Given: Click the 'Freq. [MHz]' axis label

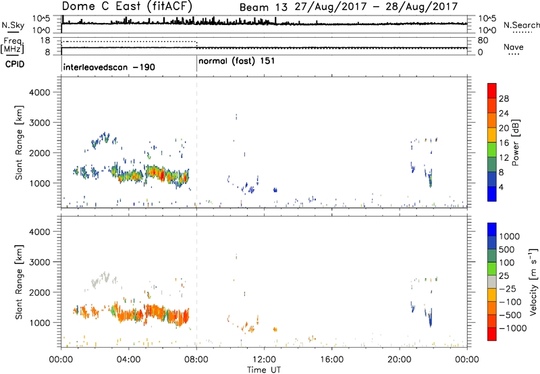Looking at the screenshot, I should 12,46.
